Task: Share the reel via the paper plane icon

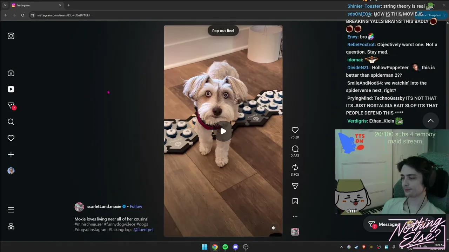Action: pyautogui.click(x=295, y=186)
